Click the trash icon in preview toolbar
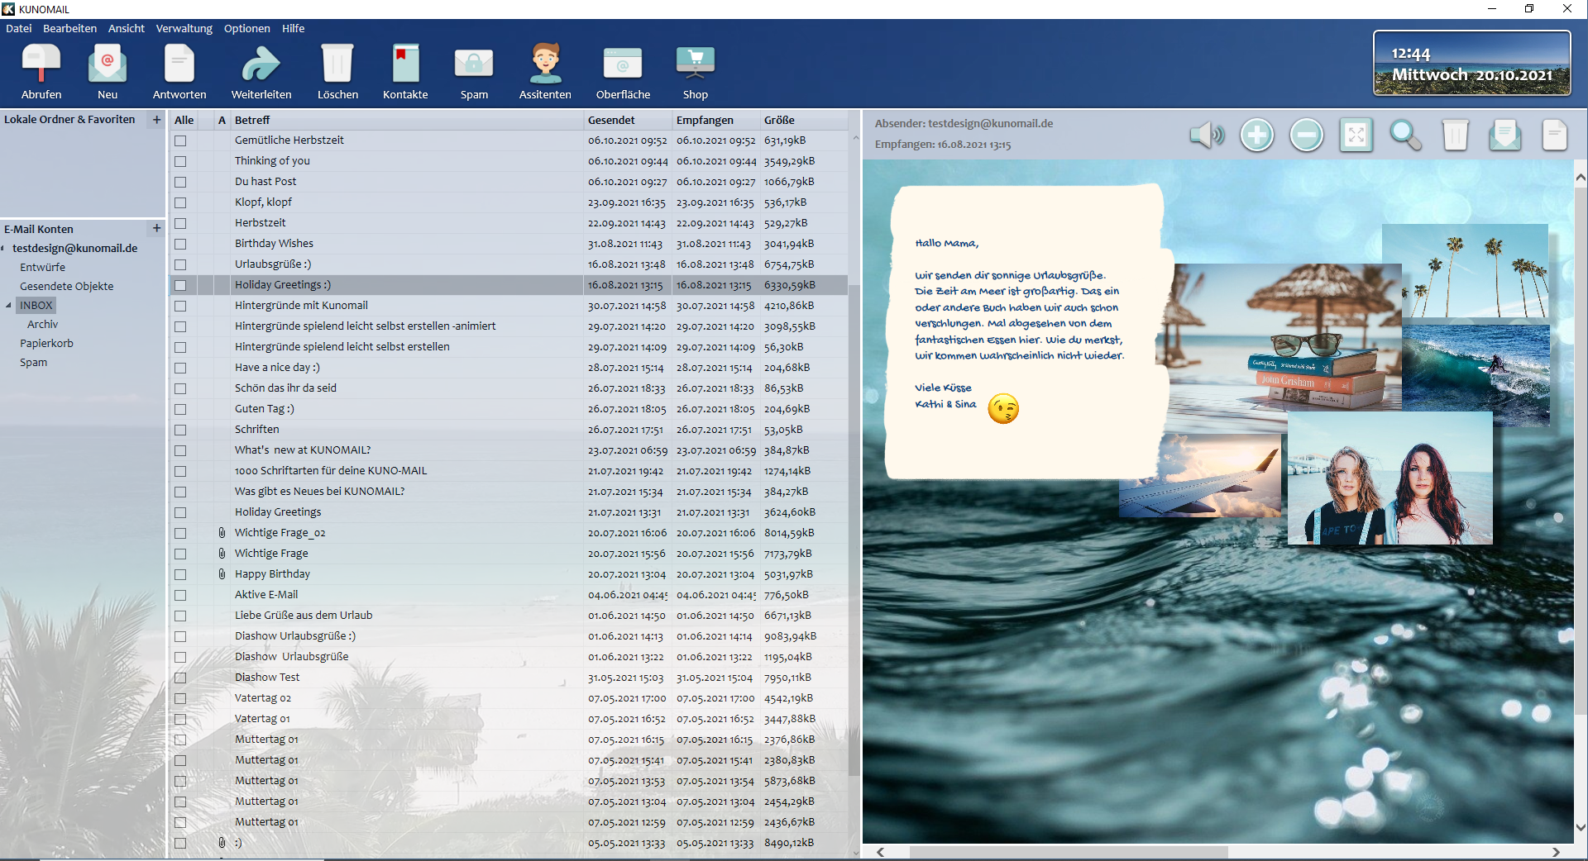Viewport: 1588px width, 861px height. coord(1456,135)
